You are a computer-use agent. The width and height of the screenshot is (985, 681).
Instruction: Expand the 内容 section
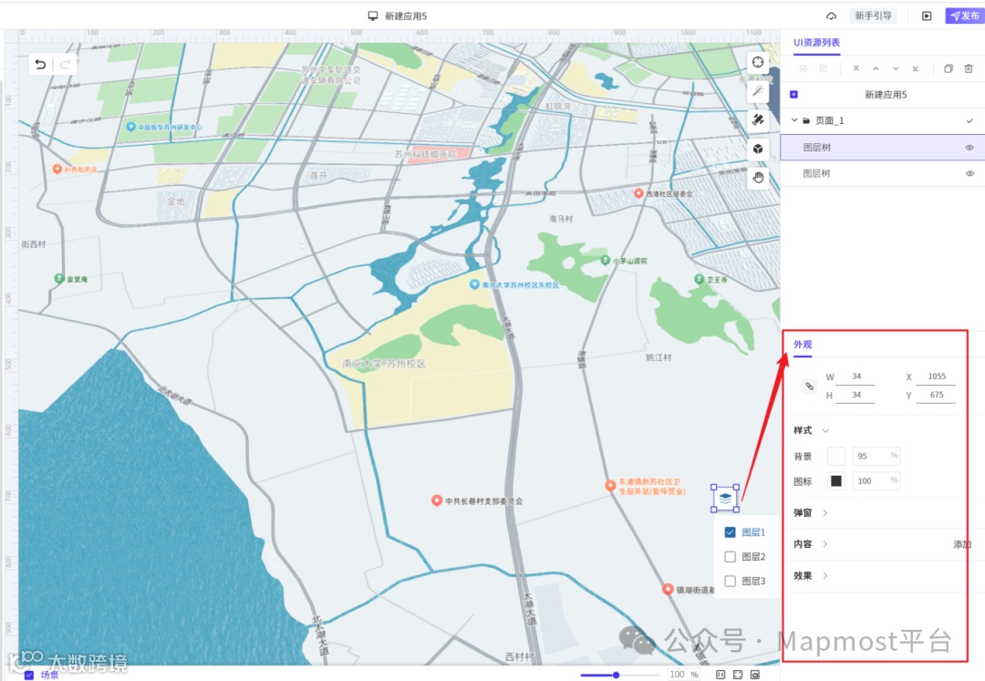click(x=824, y=544)
